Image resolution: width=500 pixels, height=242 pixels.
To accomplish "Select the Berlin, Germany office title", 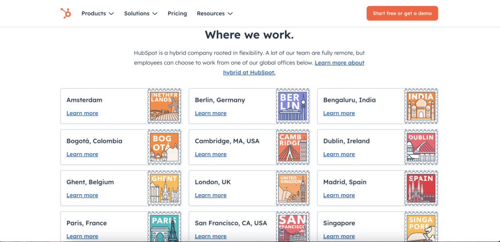I will 220,100.
